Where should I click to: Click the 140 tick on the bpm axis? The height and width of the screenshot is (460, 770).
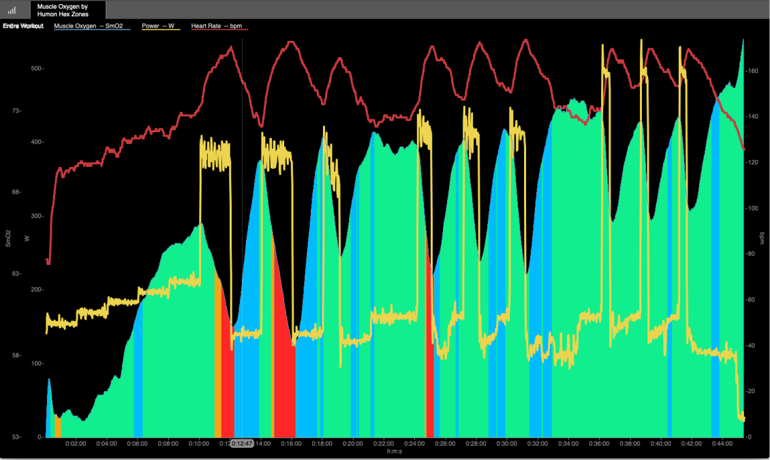[752, 117]
